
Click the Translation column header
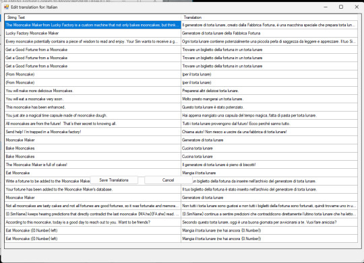coord(269,17)
